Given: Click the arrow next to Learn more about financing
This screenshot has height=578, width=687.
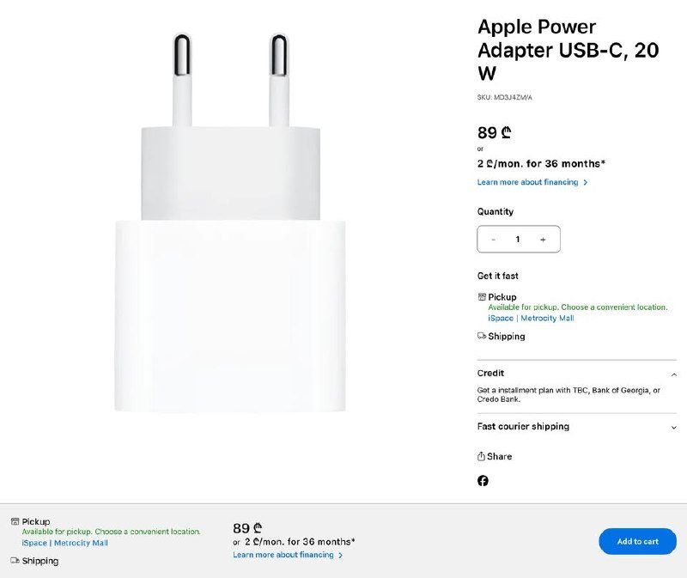Looking at the screenshot, I should (585, 182).
